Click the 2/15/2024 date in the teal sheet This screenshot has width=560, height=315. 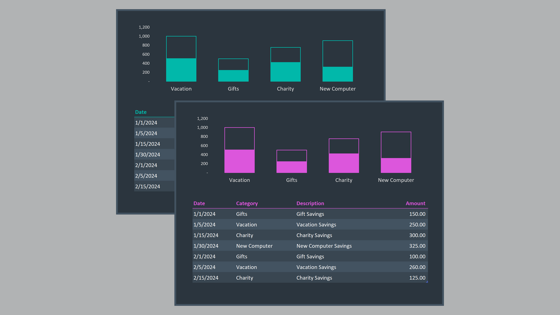148,186
